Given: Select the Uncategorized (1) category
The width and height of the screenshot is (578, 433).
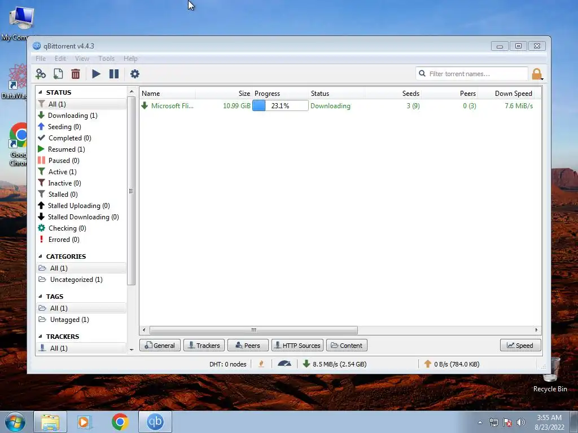Looking at the screenshot, I should point(81,280).
